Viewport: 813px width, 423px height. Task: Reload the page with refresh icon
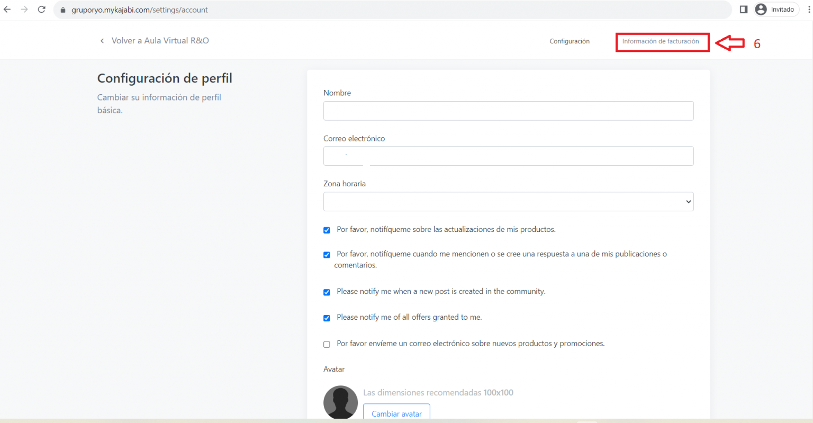[x=42, y=10]
